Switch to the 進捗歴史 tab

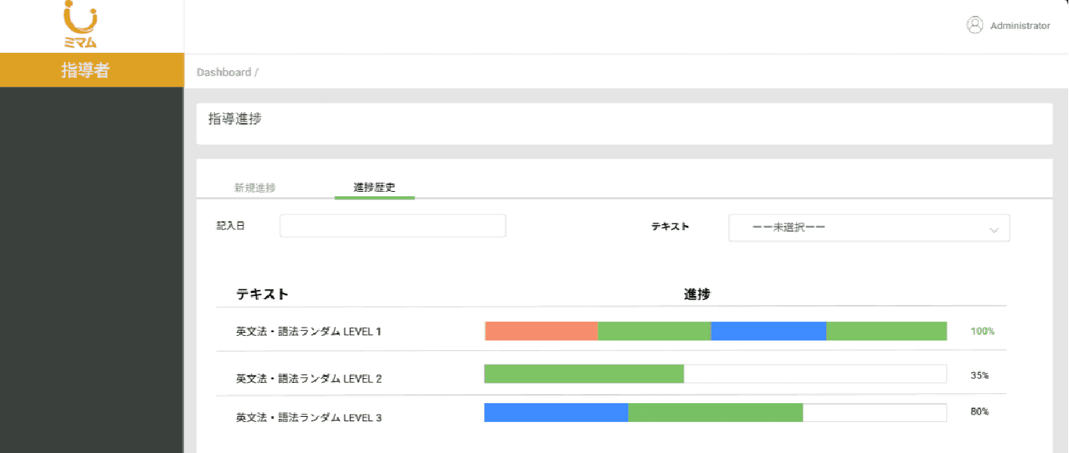pyautogui.click(x=374, y=188)
